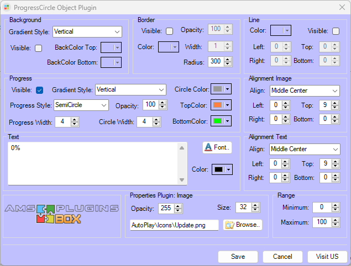The width and height of the screenshot is (351, 266).
Task: Toggle Border Visible checkbox
Action: pyautogui.click(x=169, y=31)
